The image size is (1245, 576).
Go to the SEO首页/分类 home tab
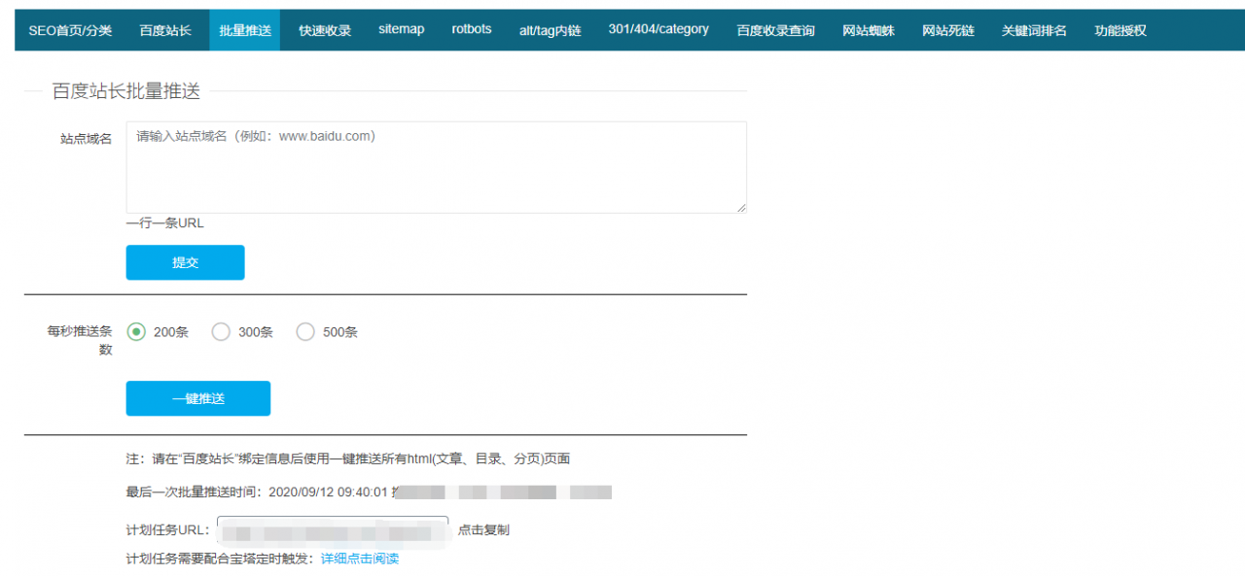[x=69, y=29]
